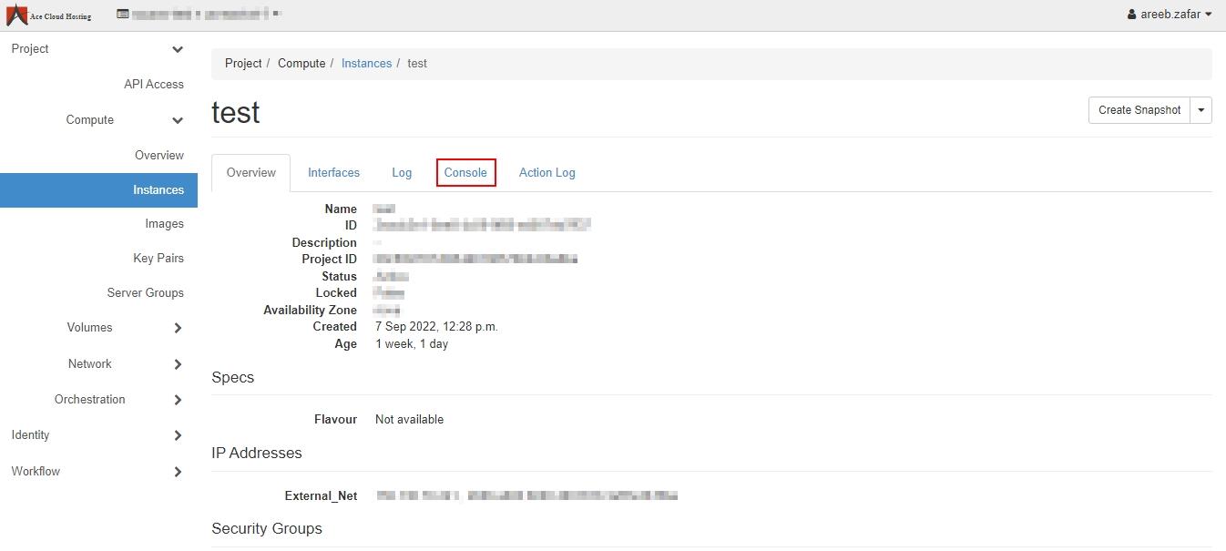The height and width of the screenshot is (551, 1226).
Task: Go to Instances breadcrumb link
Action: [x=366, y=64]
